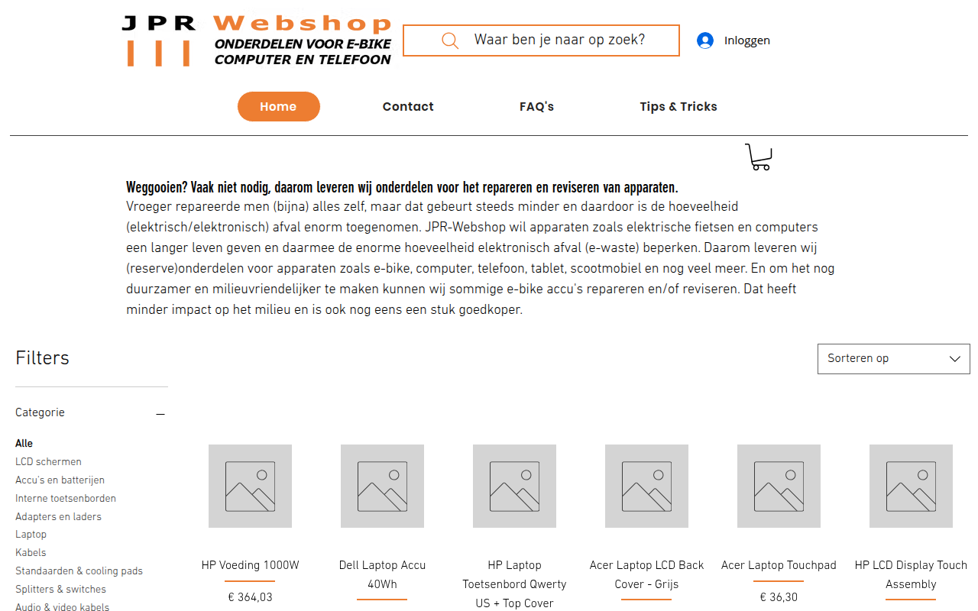Filter by LCD schermen category
Image resolution: width=978 pixels, height=611 pixels.
(x=48, y=462)
